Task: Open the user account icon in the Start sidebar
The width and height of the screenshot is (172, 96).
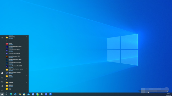Action: tap(2, 73)
